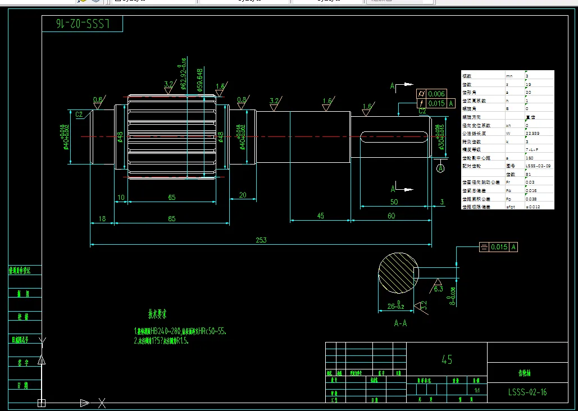Viewport: 578px width, 411px height.
Task: Click the overall length dimension 253
Action: click(261, 240)
